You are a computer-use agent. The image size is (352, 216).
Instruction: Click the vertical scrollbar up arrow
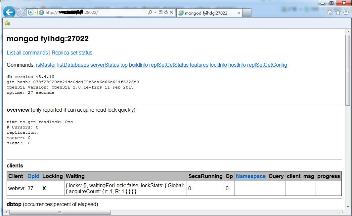tap(348, 32)
